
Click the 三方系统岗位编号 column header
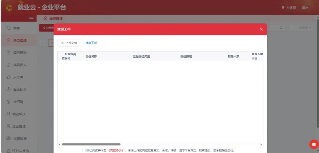(69, 56)
